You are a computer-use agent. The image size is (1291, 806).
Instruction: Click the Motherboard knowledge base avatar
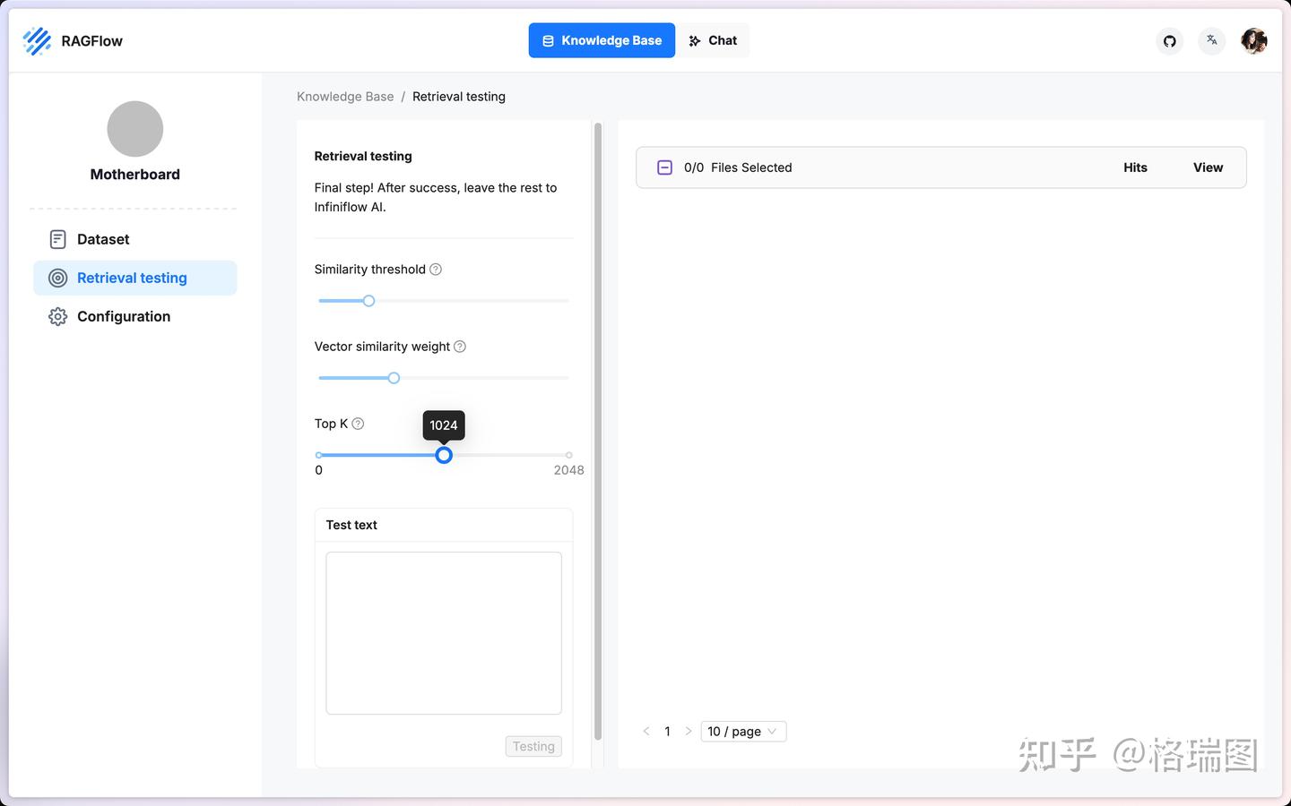pyautogui.click(x=135, y=129)
